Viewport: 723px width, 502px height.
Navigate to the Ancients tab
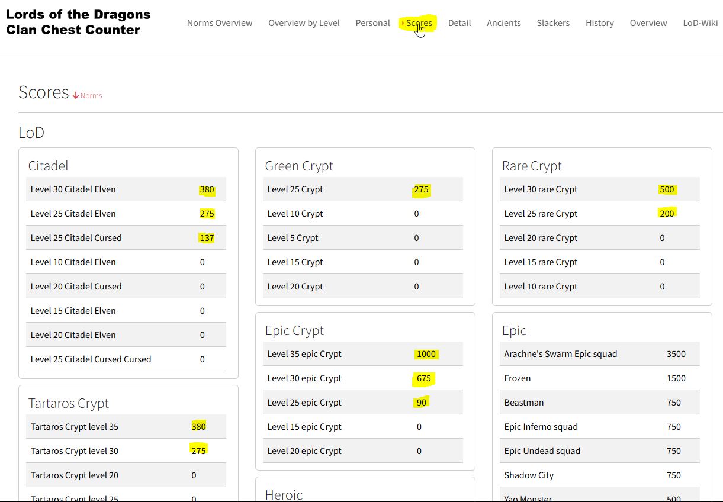[x=503, y=23]
